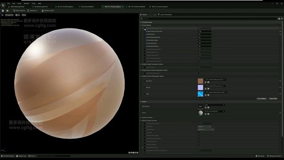284x160 pixels.
Task: Open the viewport options hamburger menu
Action: point(2,15)
